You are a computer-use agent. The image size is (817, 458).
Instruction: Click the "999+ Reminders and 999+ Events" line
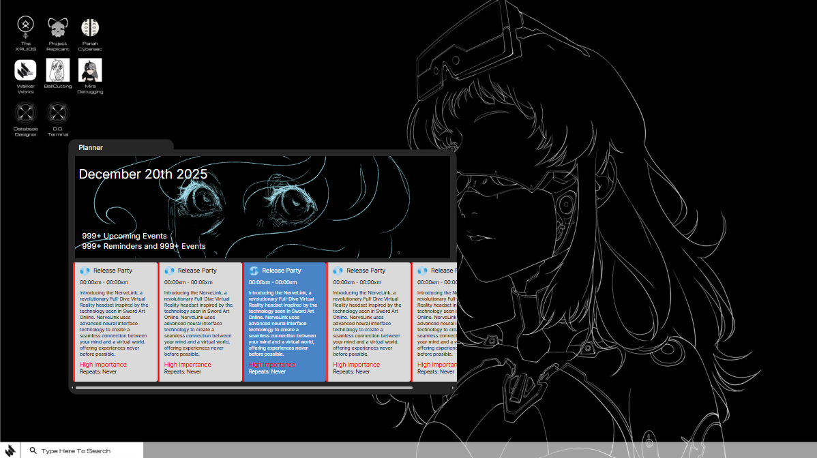coord(143,246)
